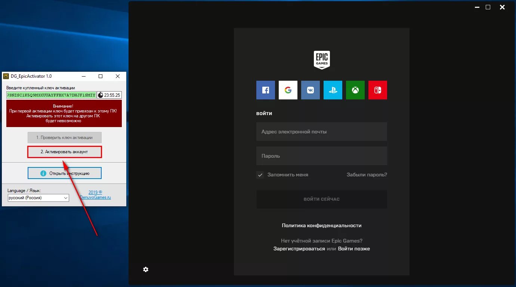Sign in with Google icon
516x287 pixels.
pos(288,90)
